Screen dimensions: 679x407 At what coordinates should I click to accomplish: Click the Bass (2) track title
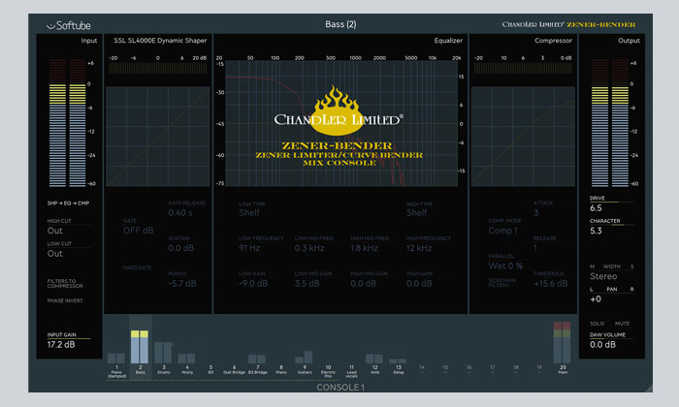tap(340, 24)
